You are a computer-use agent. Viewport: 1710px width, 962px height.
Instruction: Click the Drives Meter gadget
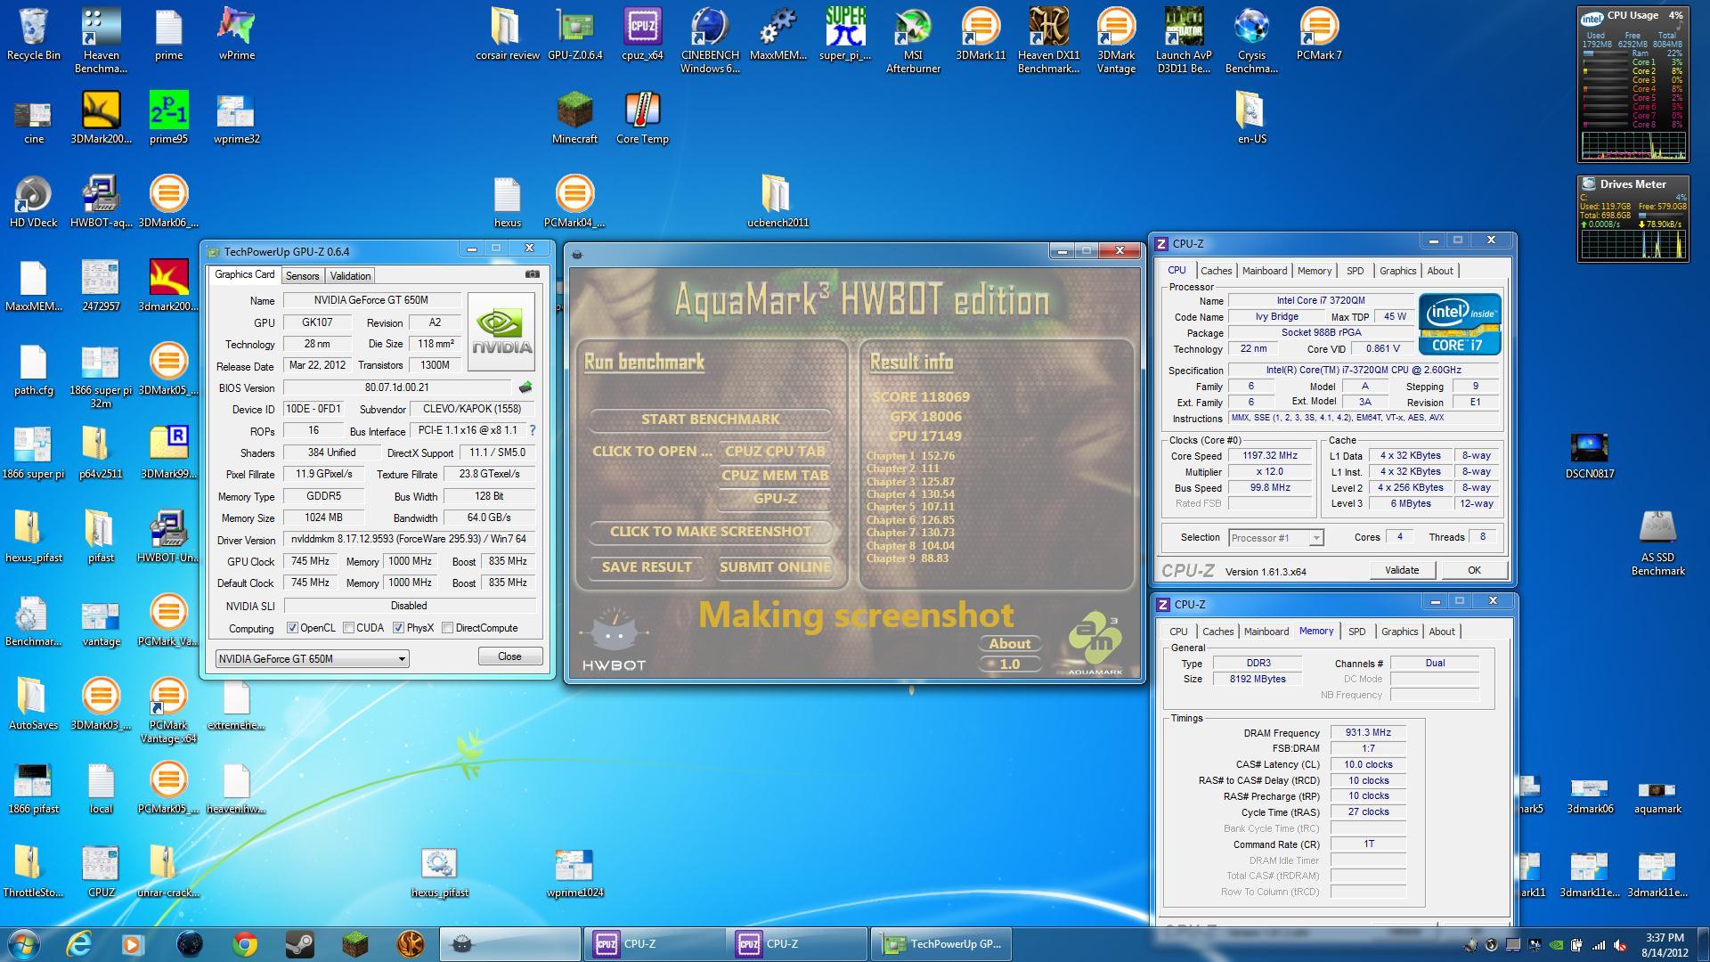[1633, 218]
